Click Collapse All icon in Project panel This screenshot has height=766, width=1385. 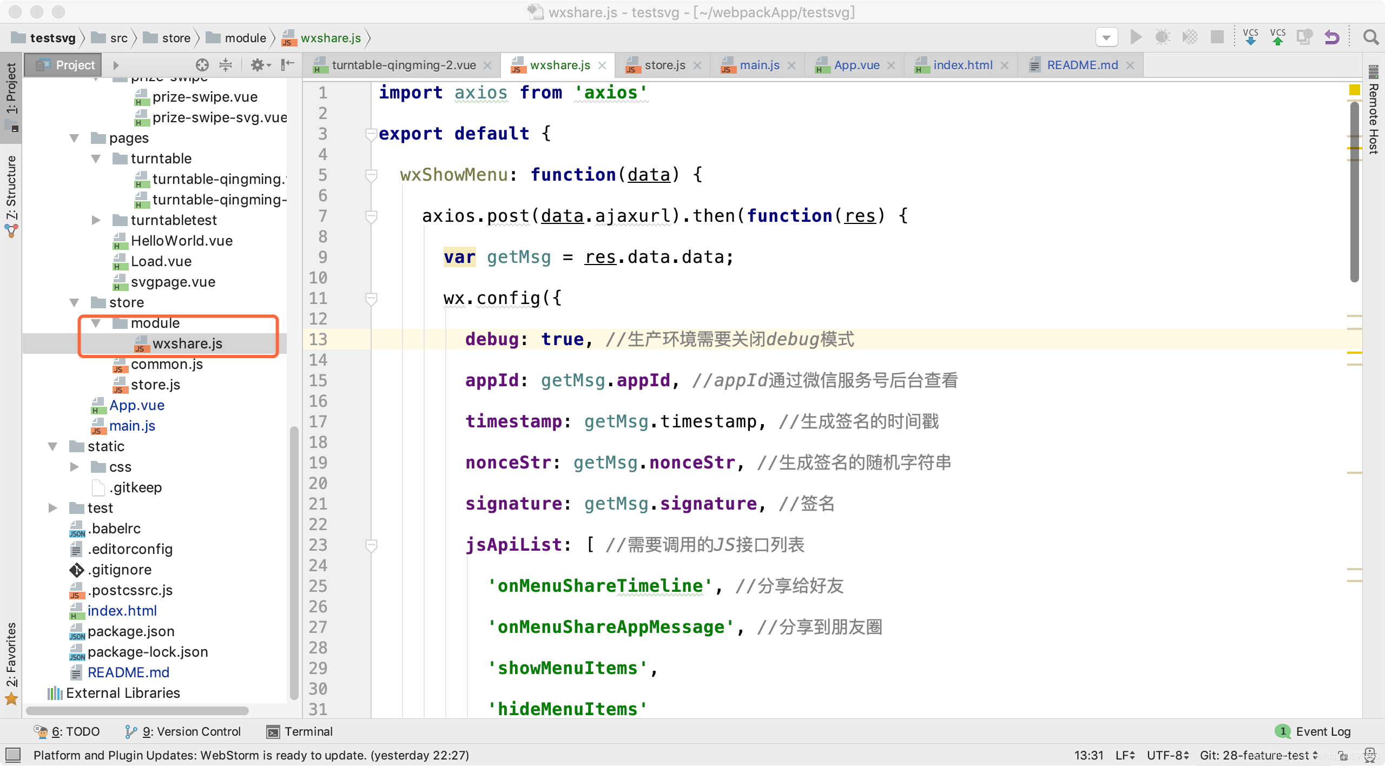coord(226,65)
